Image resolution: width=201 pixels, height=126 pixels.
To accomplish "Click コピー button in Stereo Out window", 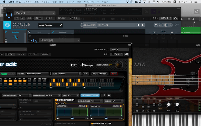I will coord(38,18).
